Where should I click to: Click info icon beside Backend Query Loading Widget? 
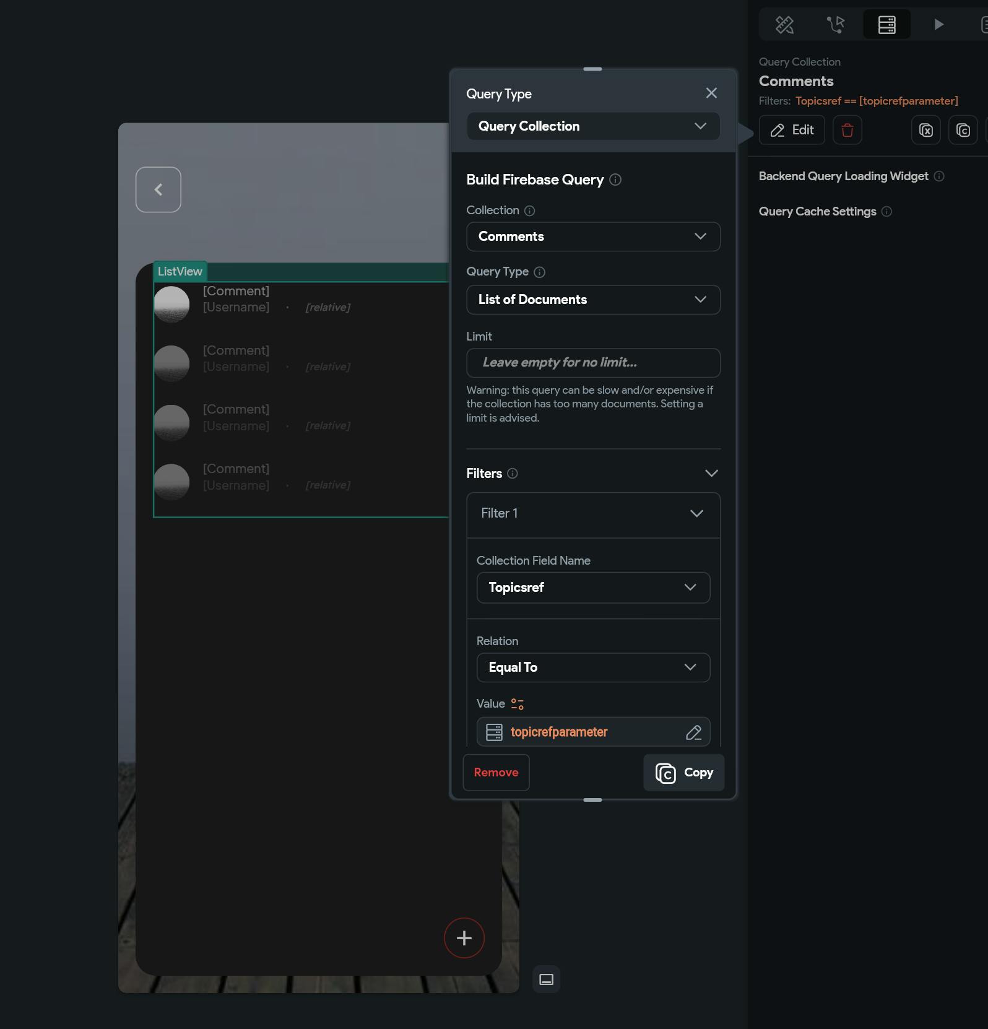coord(939,176)
